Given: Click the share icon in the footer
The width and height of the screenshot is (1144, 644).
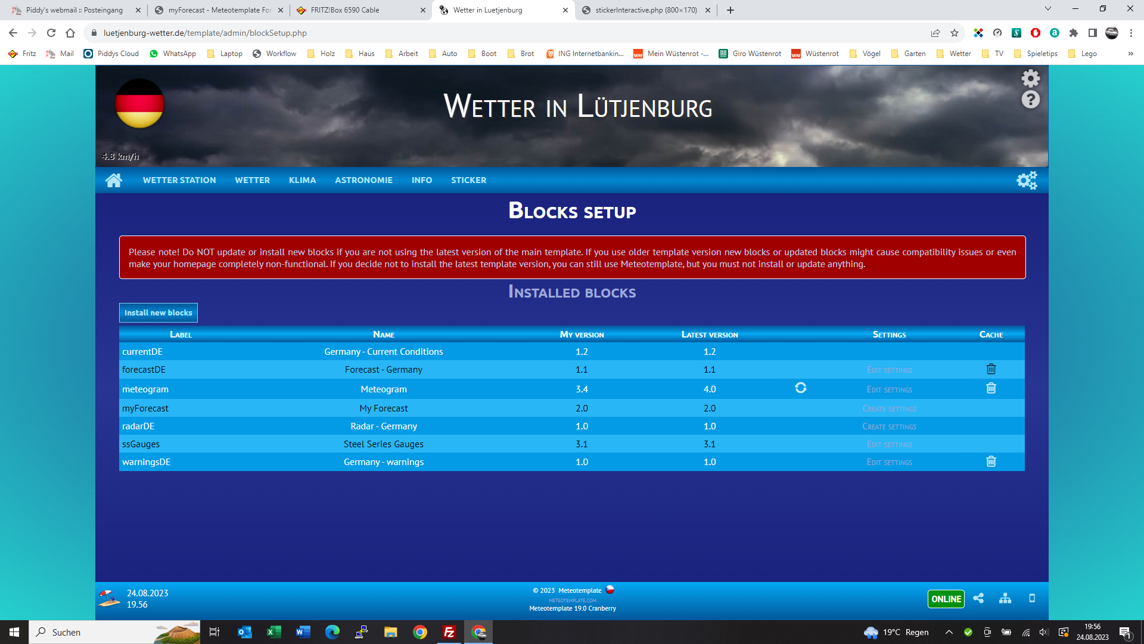Looking at the screenshot, I should click(979, 599).
